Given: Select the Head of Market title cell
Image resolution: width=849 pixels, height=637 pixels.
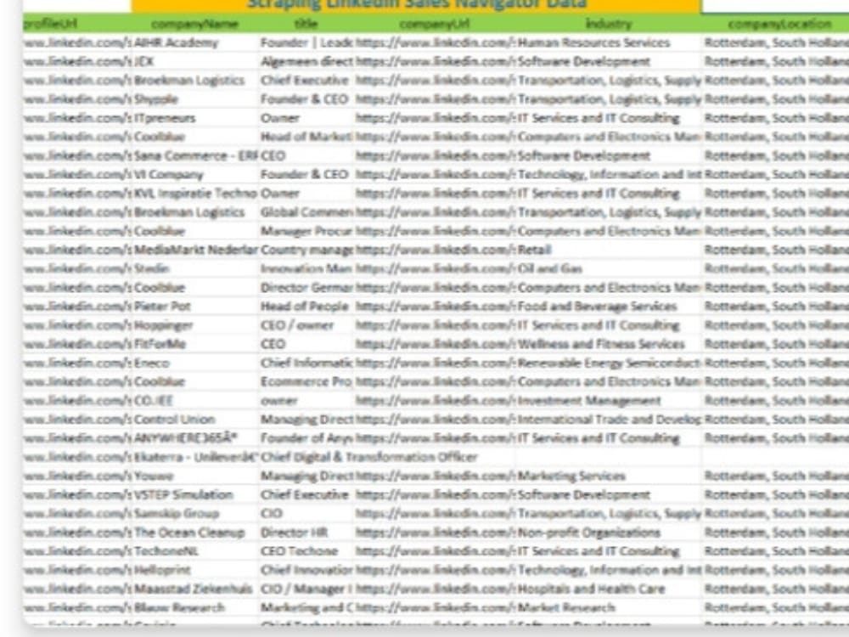Looking at the screenshot, I should coord(306,137).
